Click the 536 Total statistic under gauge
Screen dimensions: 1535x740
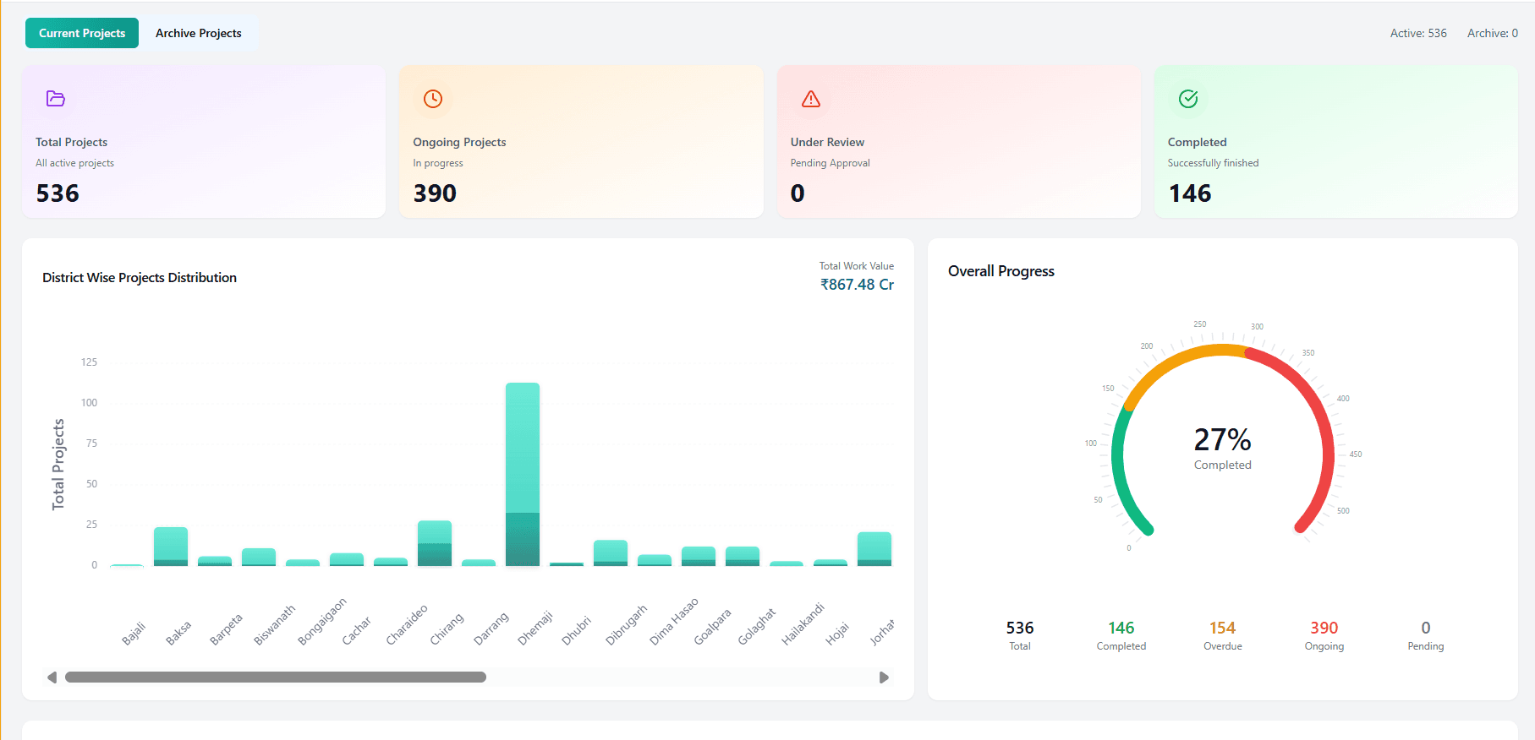(x=1020, y=635)
